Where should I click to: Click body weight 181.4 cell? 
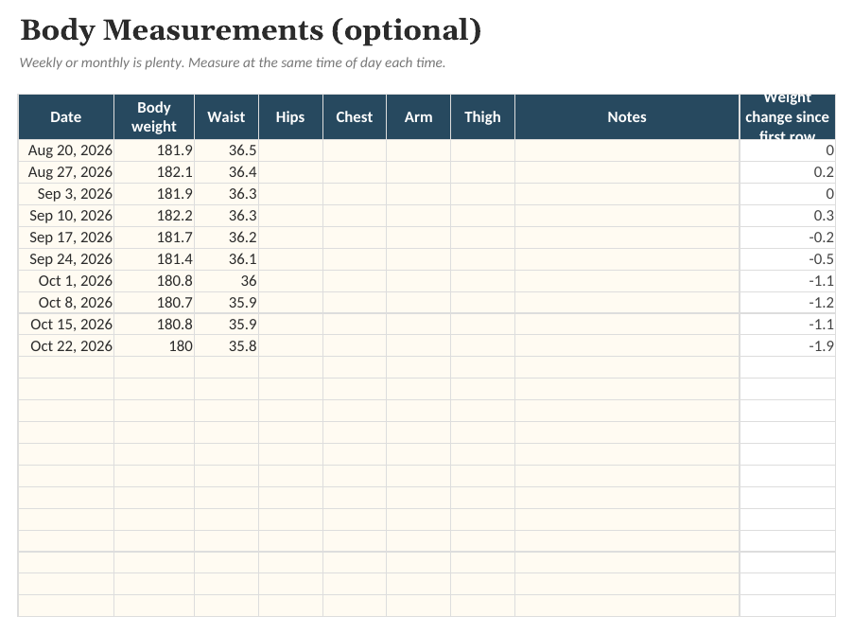[154, 259]
